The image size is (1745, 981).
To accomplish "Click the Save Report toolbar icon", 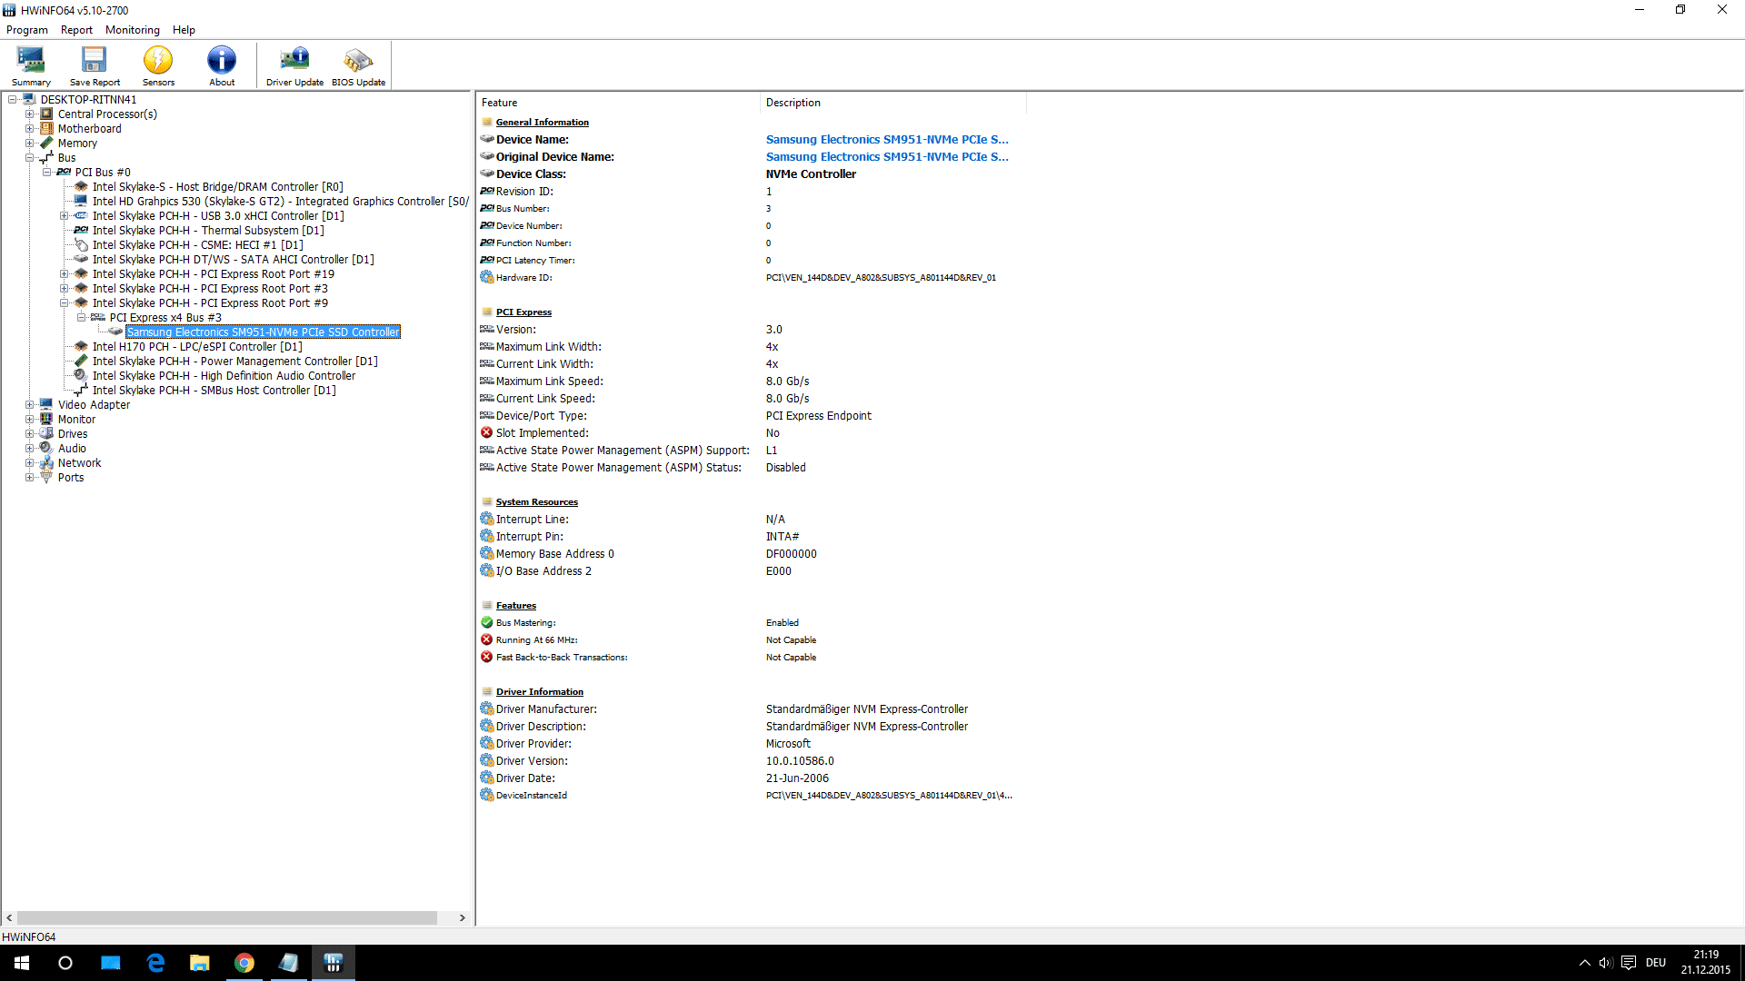I will click(95, 65).
